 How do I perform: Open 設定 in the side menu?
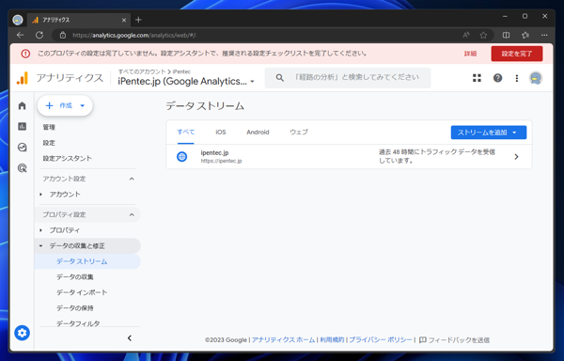click(49, 143)
